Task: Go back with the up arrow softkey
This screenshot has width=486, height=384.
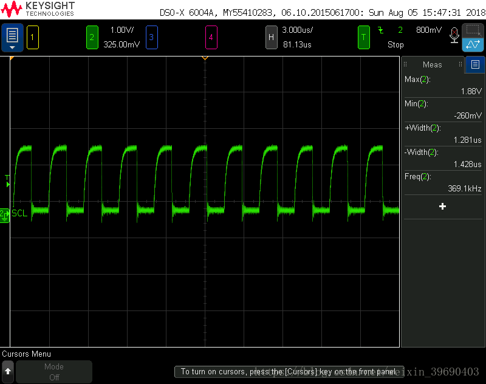Action: tap(8, 371)
